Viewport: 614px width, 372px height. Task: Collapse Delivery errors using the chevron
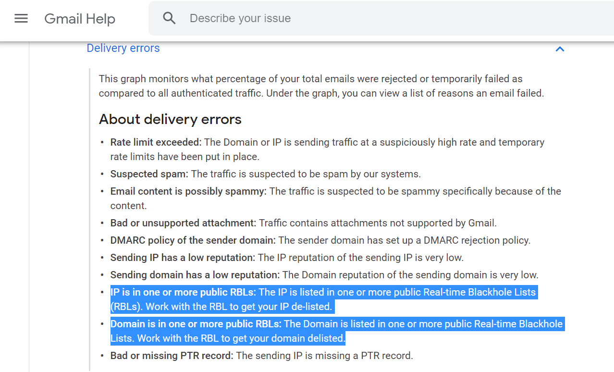coord(560,49)
